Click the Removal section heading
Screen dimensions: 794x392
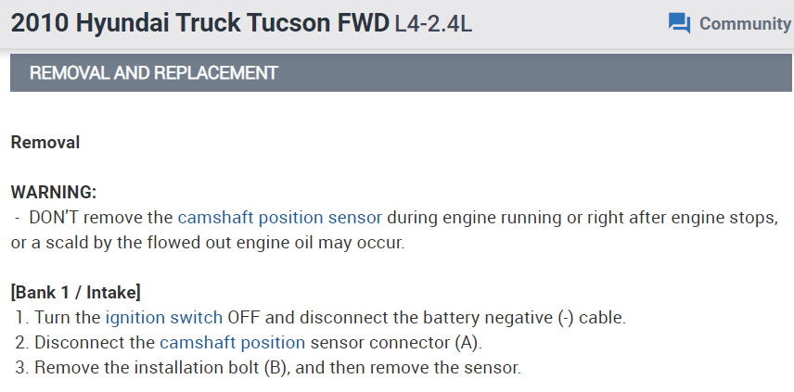point(45,143)
